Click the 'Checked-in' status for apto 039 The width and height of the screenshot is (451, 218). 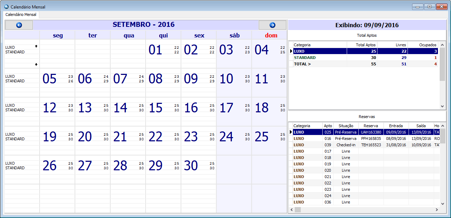[x=346, y=145]
